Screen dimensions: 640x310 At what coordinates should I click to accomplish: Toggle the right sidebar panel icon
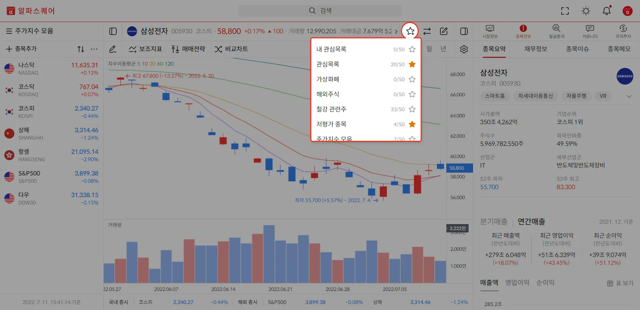(x=464, y=31)
